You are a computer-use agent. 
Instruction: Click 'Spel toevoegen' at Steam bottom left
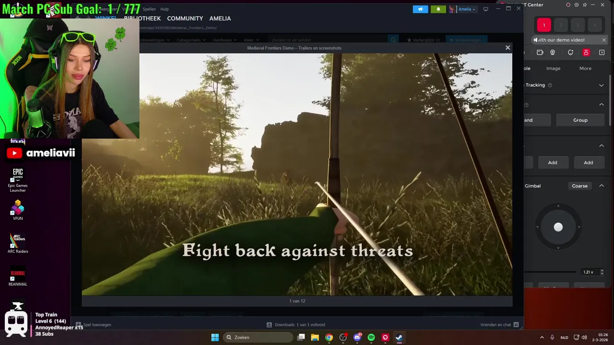point(94,325)
